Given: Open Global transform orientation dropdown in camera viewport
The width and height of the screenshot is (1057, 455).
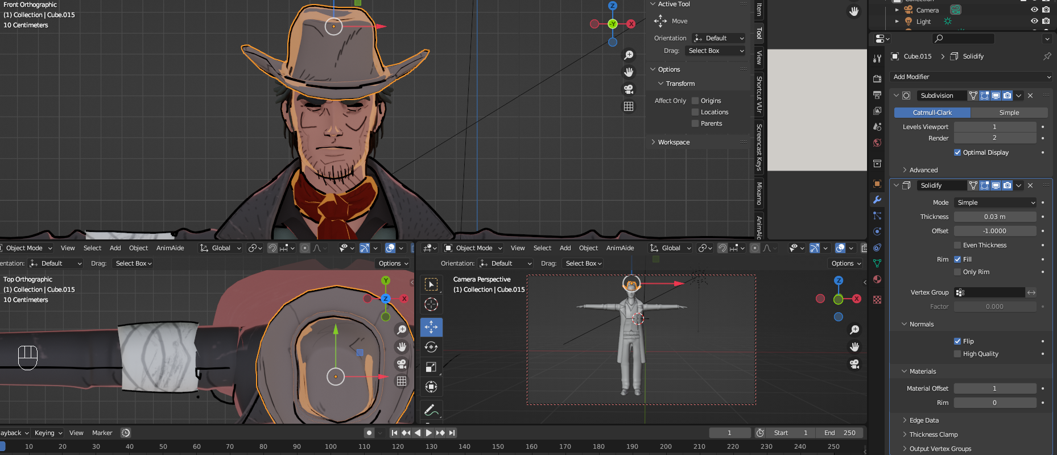Looking at the screenshot, I should [x=670, y=248].
